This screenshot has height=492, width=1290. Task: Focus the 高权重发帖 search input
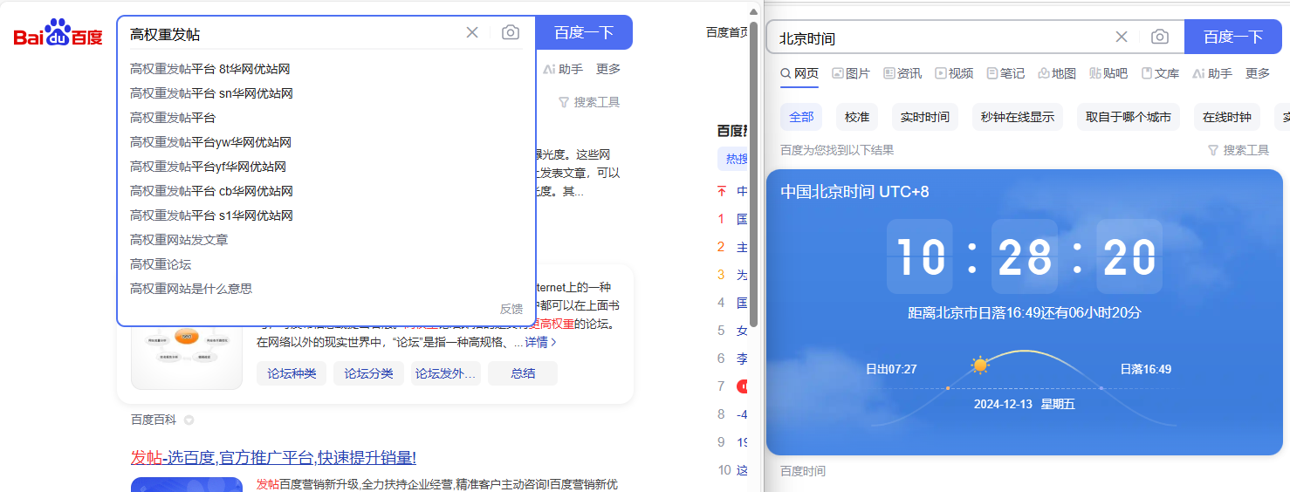[x=292, y=34]
